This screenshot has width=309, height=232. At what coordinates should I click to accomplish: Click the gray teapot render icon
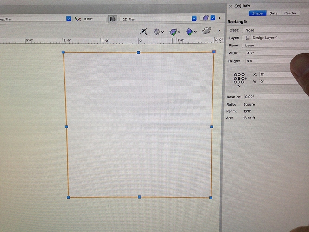pyautogui.click(x=206, y=31)
